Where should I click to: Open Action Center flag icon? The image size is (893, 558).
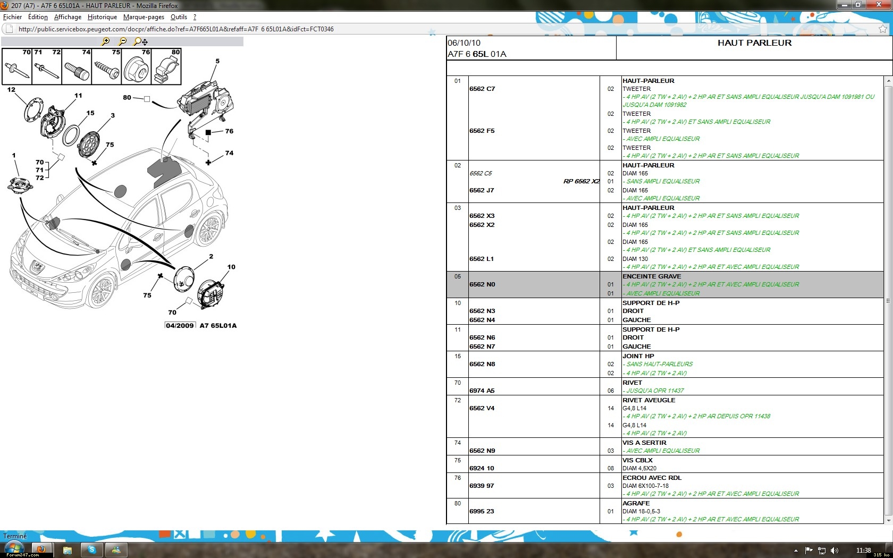pos(808,551)
